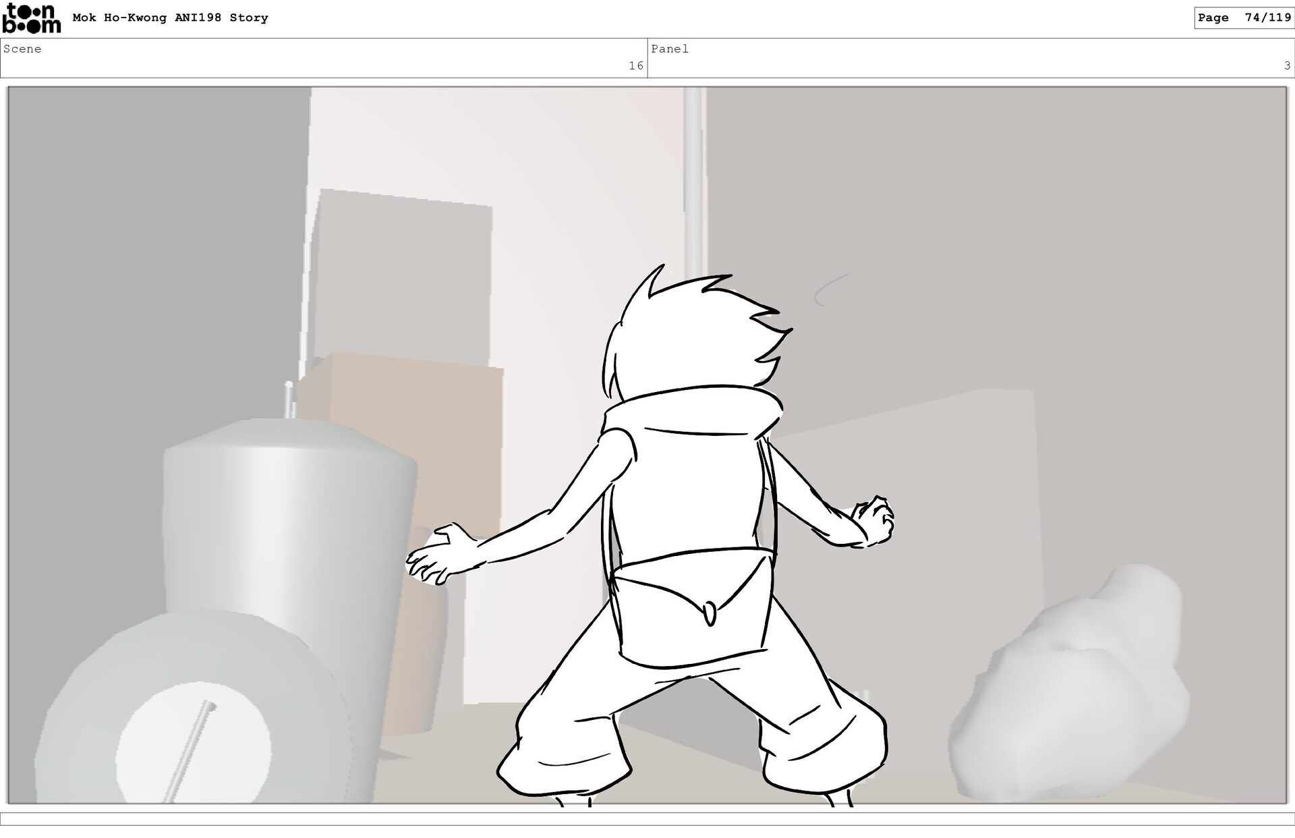1295x838 pixels.
Task: Click the empty notes field below panel
Action: click(647, 818)
